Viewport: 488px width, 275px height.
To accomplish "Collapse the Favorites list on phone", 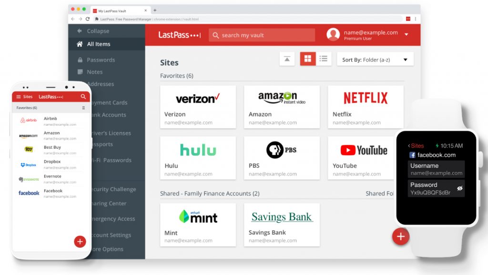I will 83,108.
